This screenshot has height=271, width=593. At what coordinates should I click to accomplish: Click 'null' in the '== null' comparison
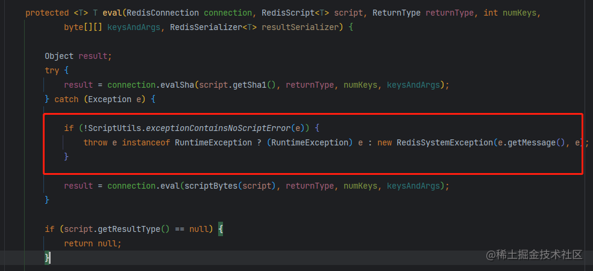[x=199, y=229]
